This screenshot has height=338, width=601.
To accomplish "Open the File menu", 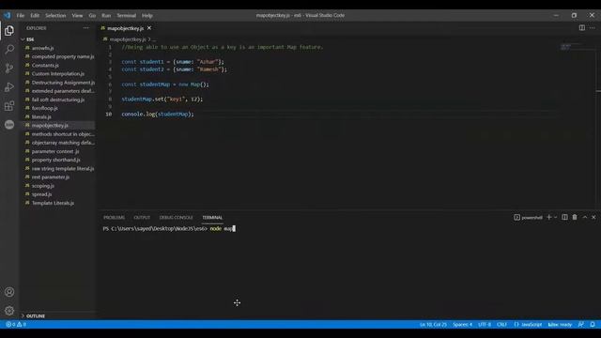I will [21, 15].
